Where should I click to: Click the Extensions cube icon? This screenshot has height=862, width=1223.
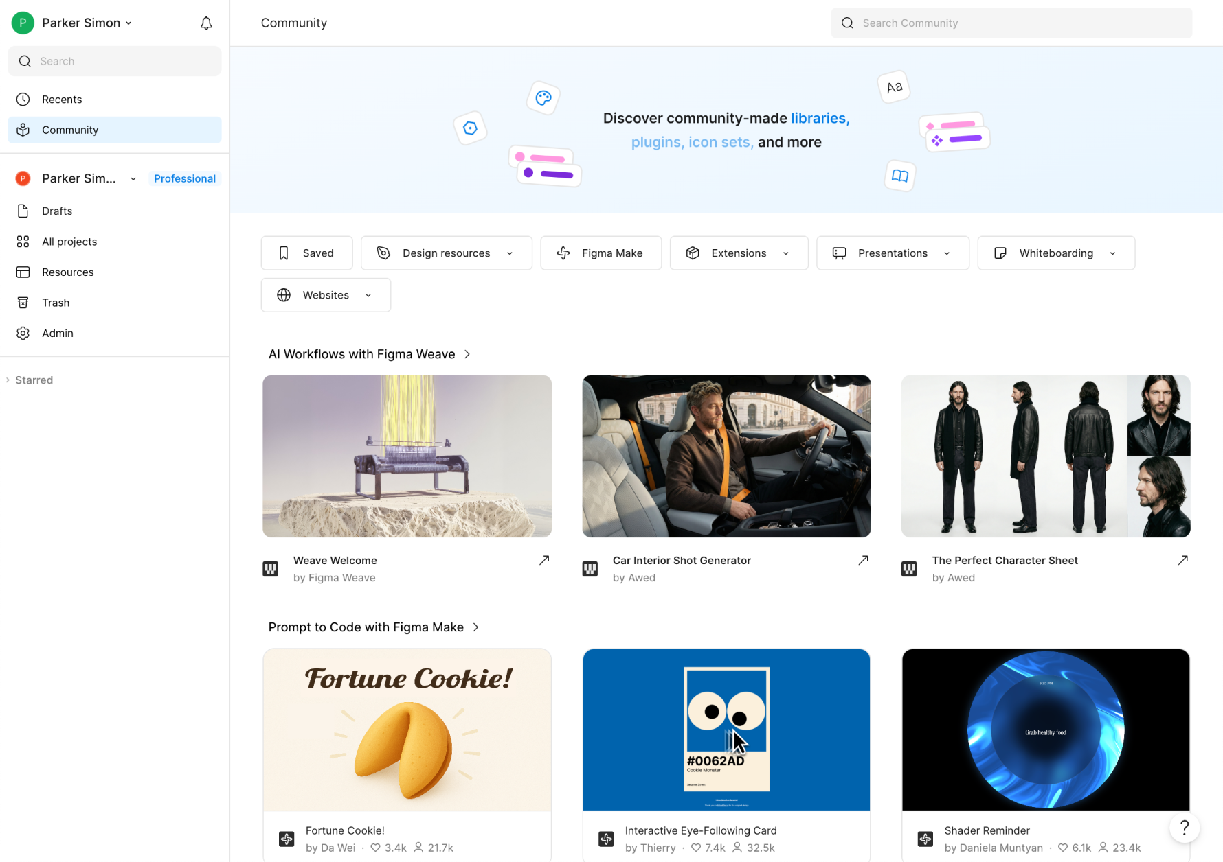693,253
